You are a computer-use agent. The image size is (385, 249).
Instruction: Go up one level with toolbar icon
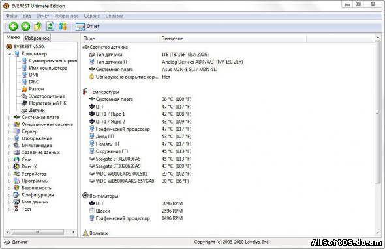click(38, 26)
